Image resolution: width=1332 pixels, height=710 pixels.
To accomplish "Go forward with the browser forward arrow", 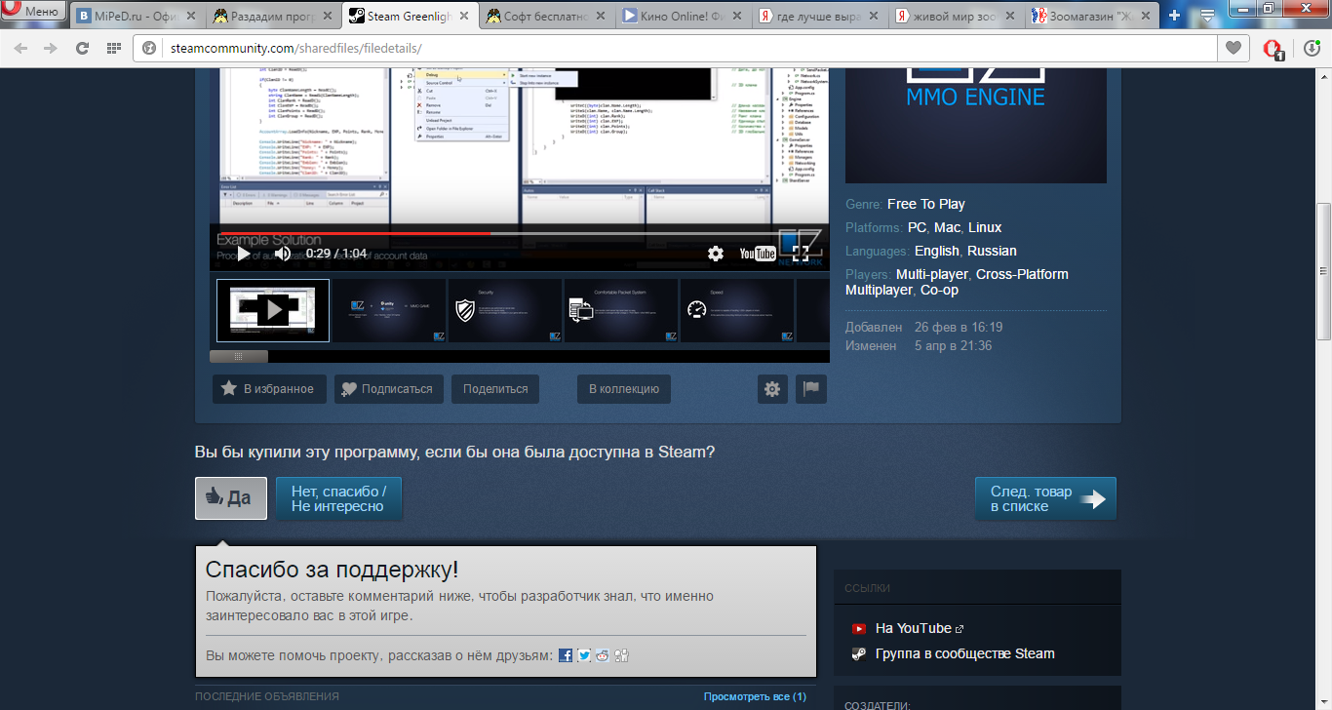I will pyautogui.click(x=51, y=48).
